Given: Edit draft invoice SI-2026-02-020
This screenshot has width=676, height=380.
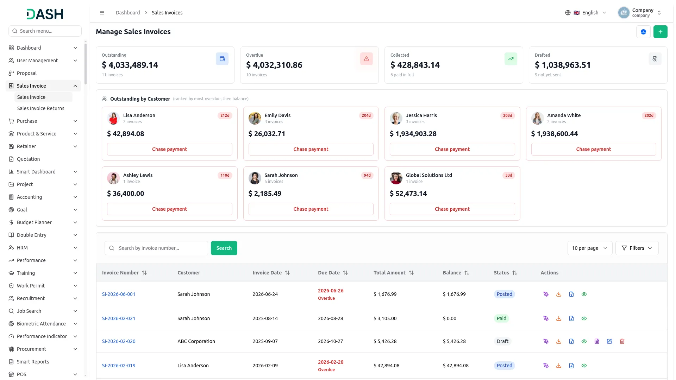Looking at the screenshot, I should 609,341.
